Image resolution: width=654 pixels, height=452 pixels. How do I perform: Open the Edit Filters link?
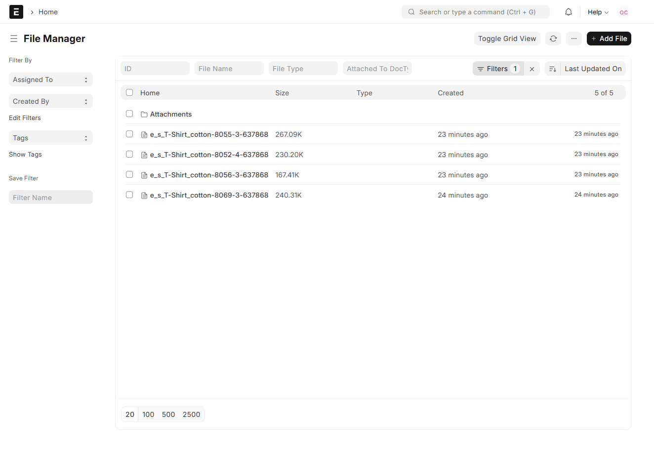[25, 118]
